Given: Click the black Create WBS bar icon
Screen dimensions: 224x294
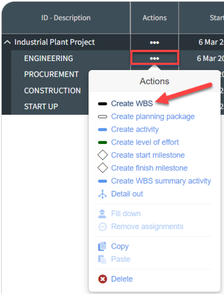Looking at the screenshot, I should coord(102,104).
